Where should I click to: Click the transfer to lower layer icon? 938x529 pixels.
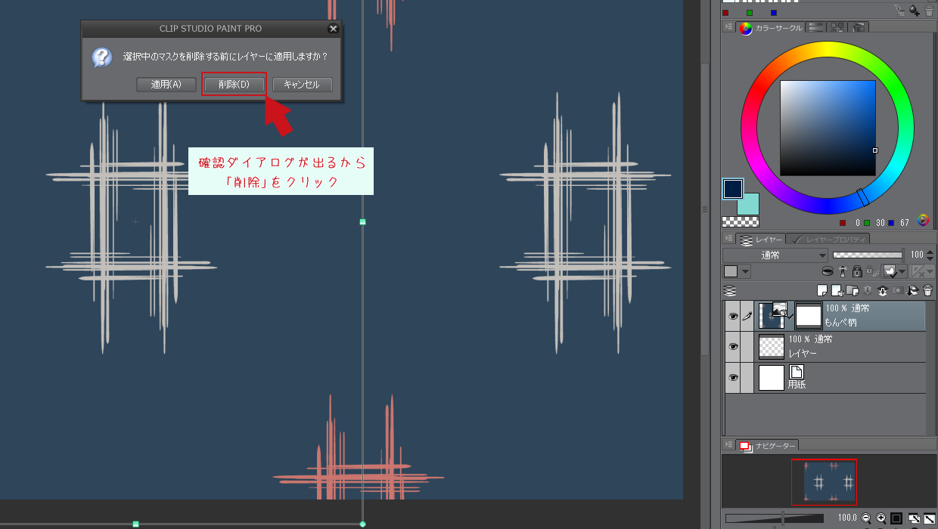(x=868, y=289)
